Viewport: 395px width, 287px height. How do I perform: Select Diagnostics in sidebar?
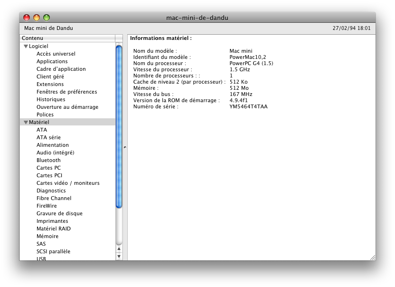click(x=51, y=191)
